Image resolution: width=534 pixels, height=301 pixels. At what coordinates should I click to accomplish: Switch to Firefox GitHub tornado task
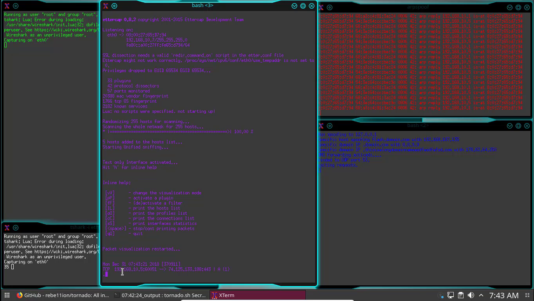pos(63,296)
